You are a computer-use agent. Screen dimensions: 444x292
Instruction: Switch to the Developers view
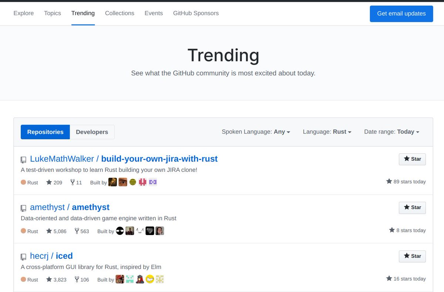[x=92, y=132]
